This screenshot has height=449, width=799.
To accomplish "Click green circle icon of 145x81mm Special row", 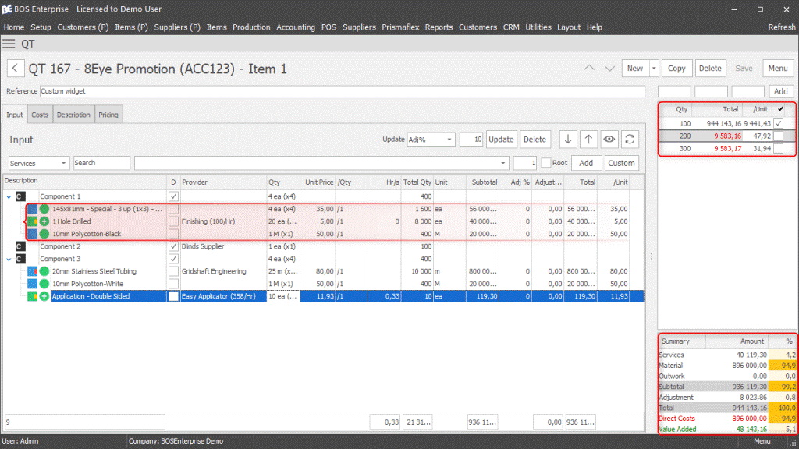I will click(x=44, y=209).
